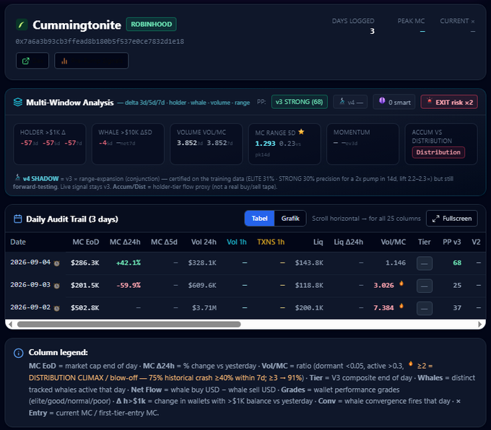This screenshot has height=430, width=491.
Task: Click the TXNS 1h column header
Action: [271, 242]
